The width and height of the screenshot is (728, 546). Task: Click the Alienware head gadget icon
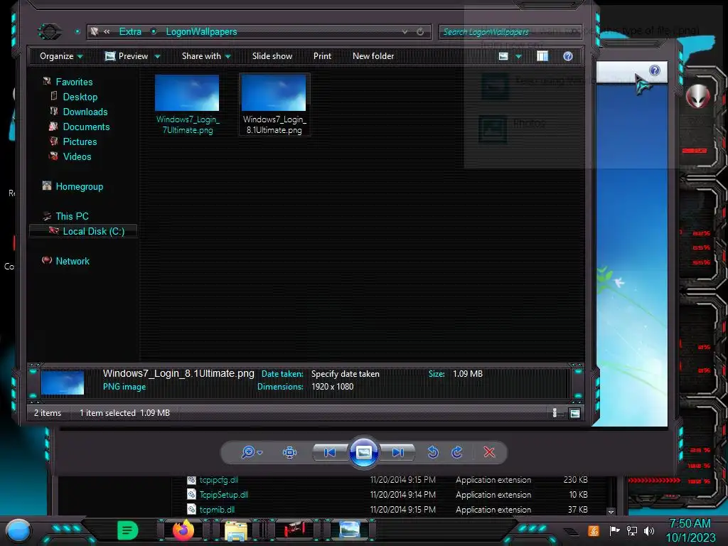698,97
